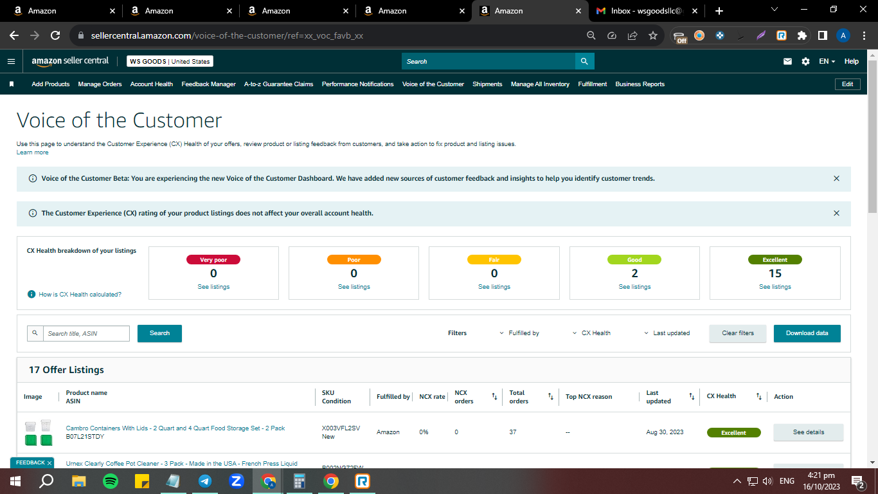Open the Learn more link
Screen dimensions: 878x494
pos(32,152)
